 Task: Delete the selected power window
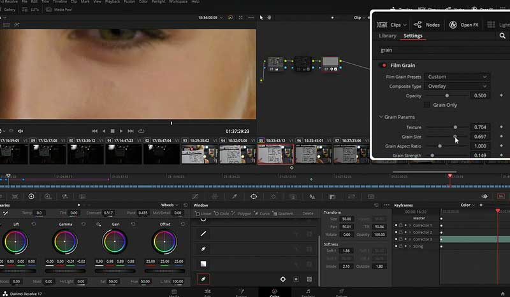(x=308, y=213)
